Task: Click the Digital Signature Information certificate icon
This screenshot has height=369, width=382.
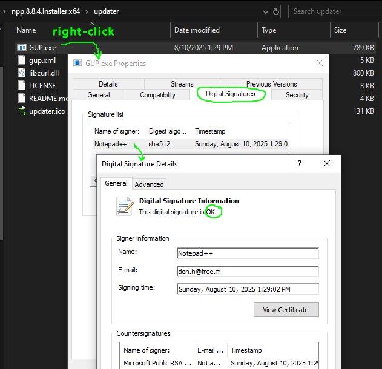Action: [125, 206]
